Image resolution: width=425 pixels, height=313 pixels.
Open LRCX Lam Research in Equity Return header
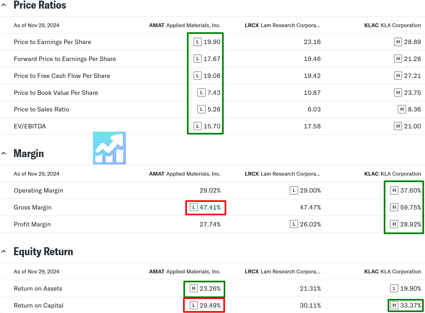[x=282, y=271]
